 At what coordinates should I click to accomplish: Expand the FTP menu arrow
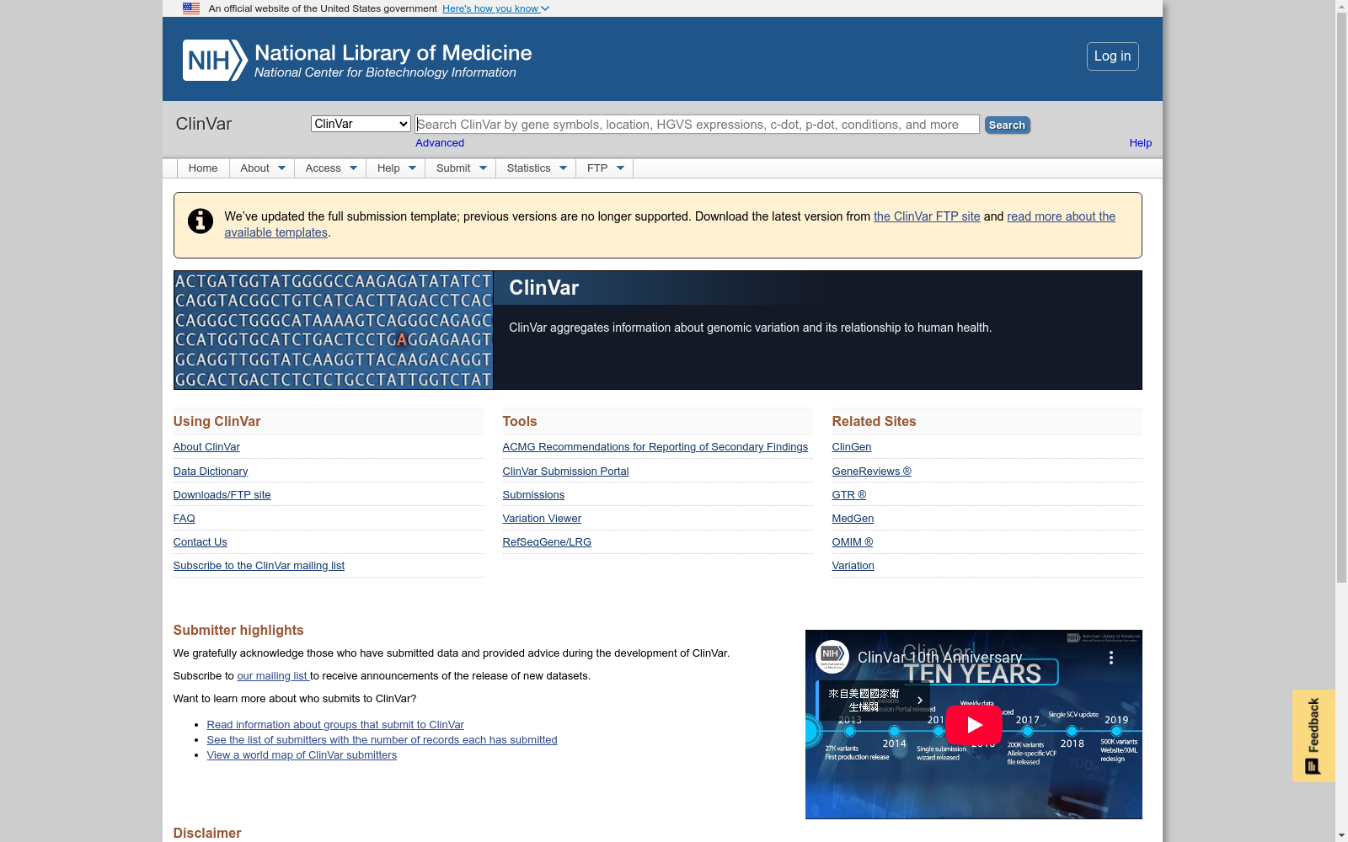(620, 168)
